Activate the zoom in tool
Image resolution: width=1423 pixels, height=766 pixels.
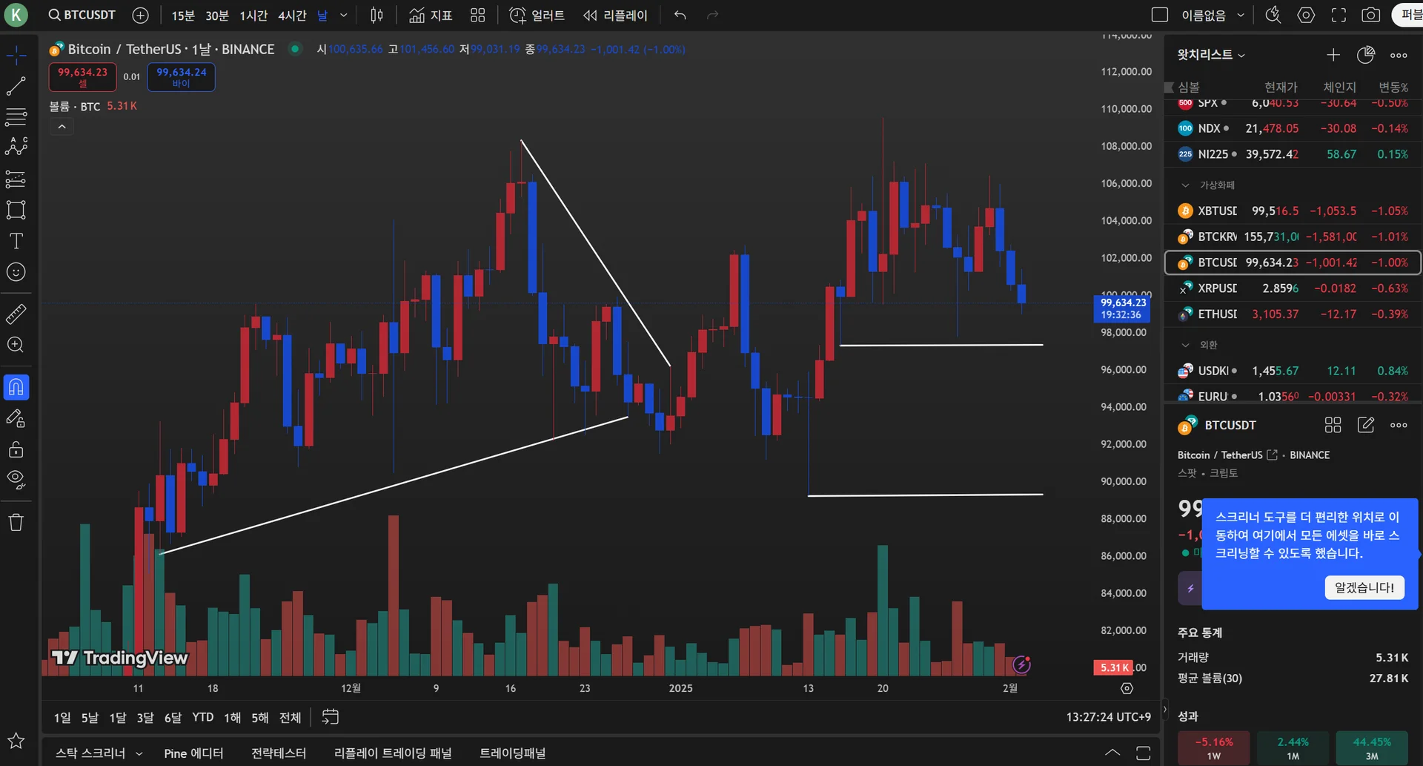tap(16, 345)
